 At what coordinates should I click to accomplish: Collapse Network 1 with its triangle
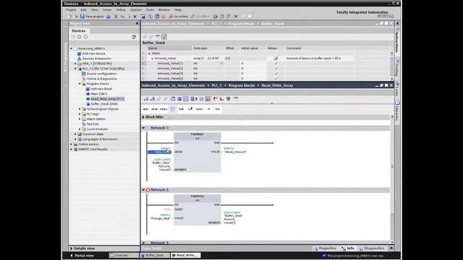pos(143,128)
